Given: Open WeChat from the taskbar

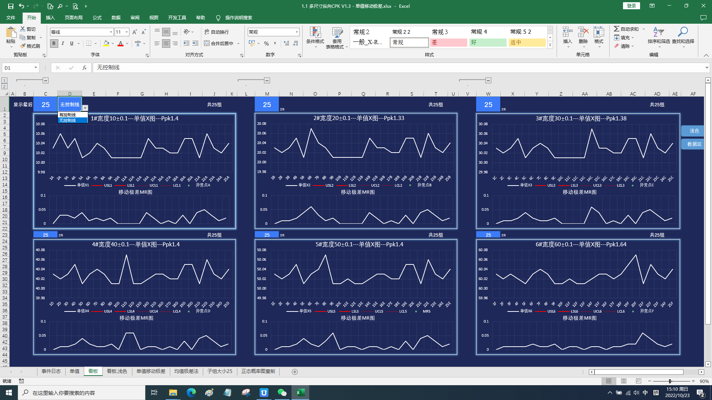Looking at the screenshot, I should tap(282, 393).
